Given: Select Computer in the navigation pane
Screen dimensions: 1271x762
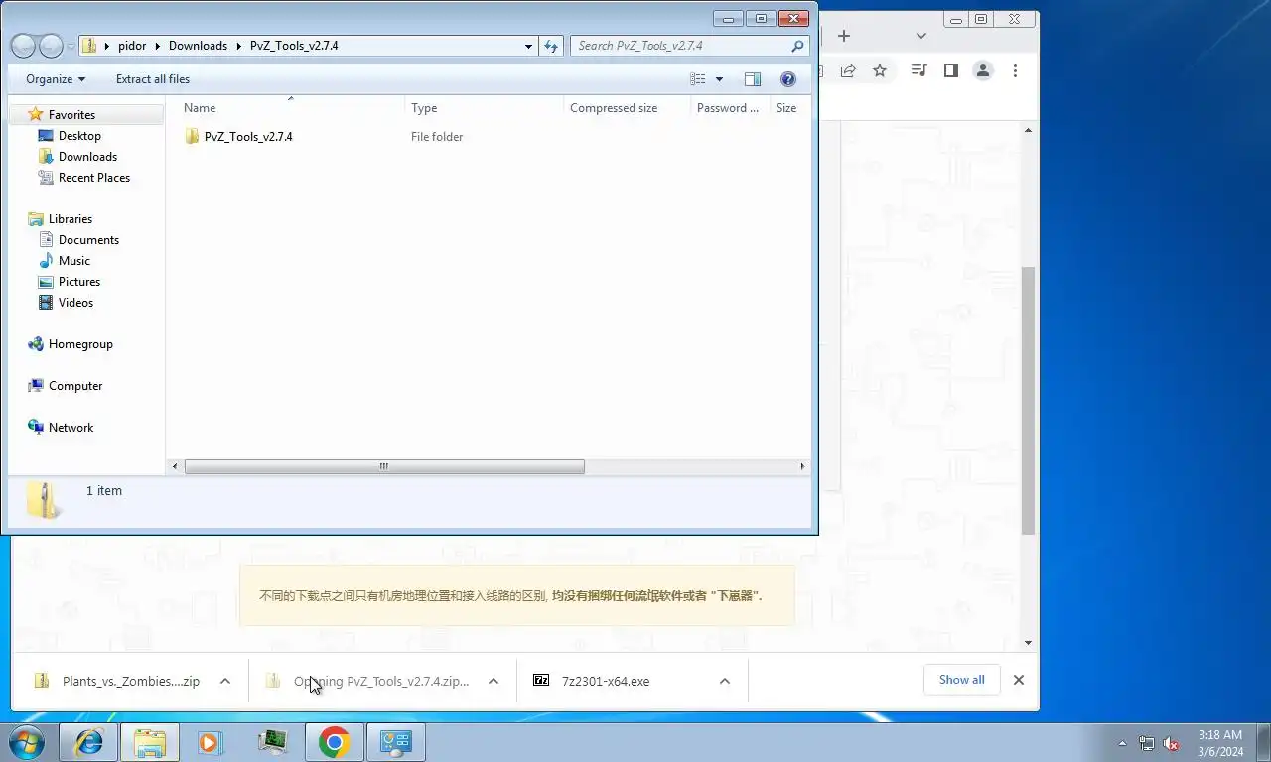Looking at the screenshot, I should click(75, 386).
